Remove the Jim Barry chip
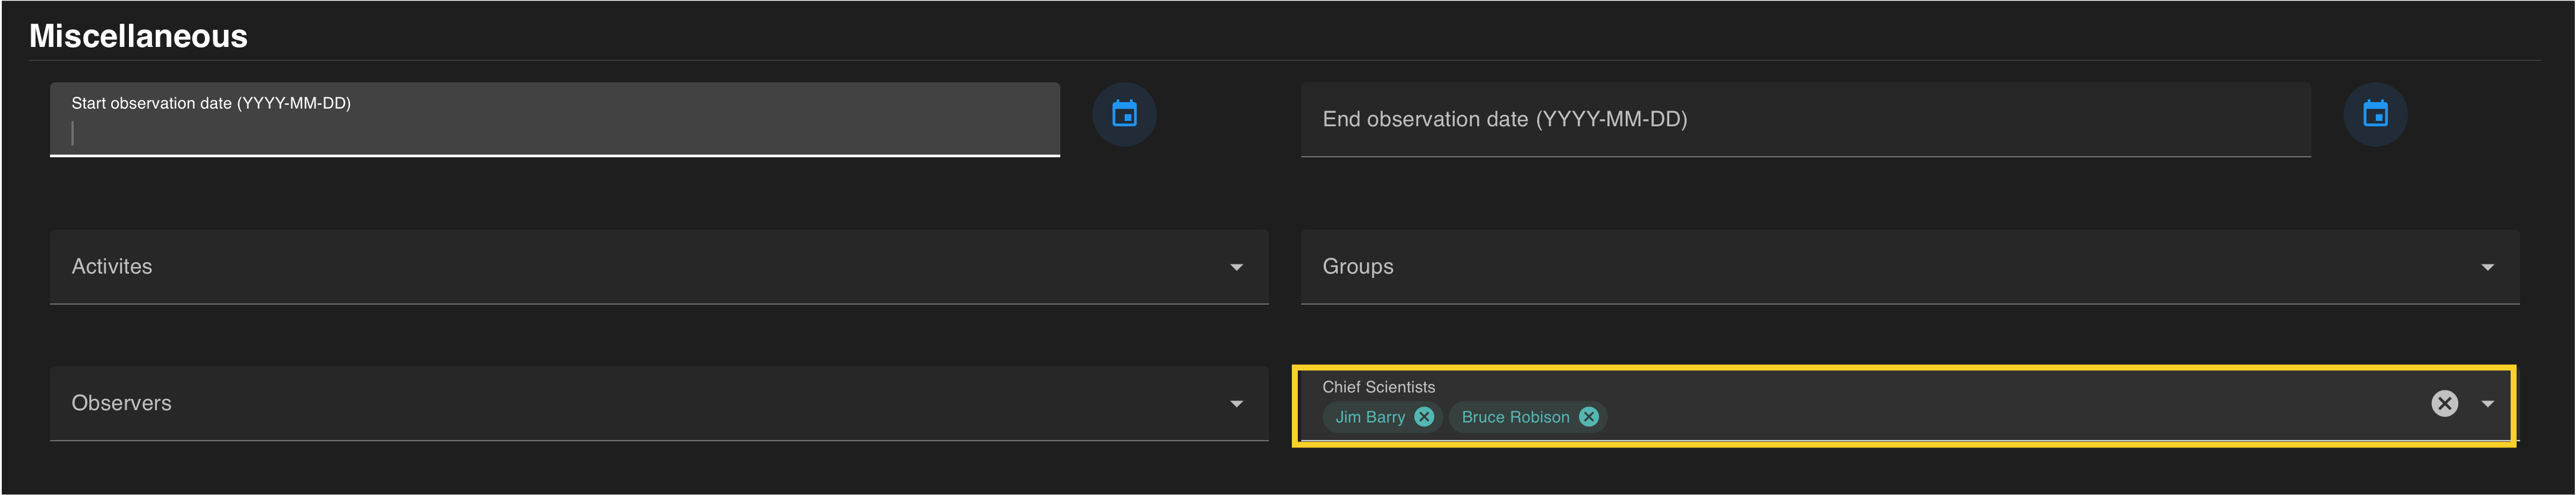 click(x=1424, y=417)
